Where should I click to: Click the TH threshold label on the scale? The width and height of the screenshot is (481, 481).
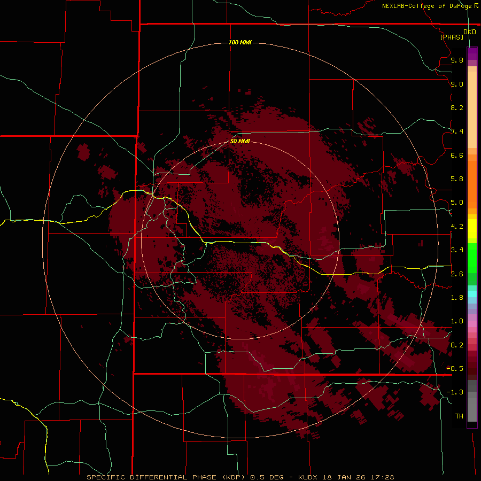point(459,416)
